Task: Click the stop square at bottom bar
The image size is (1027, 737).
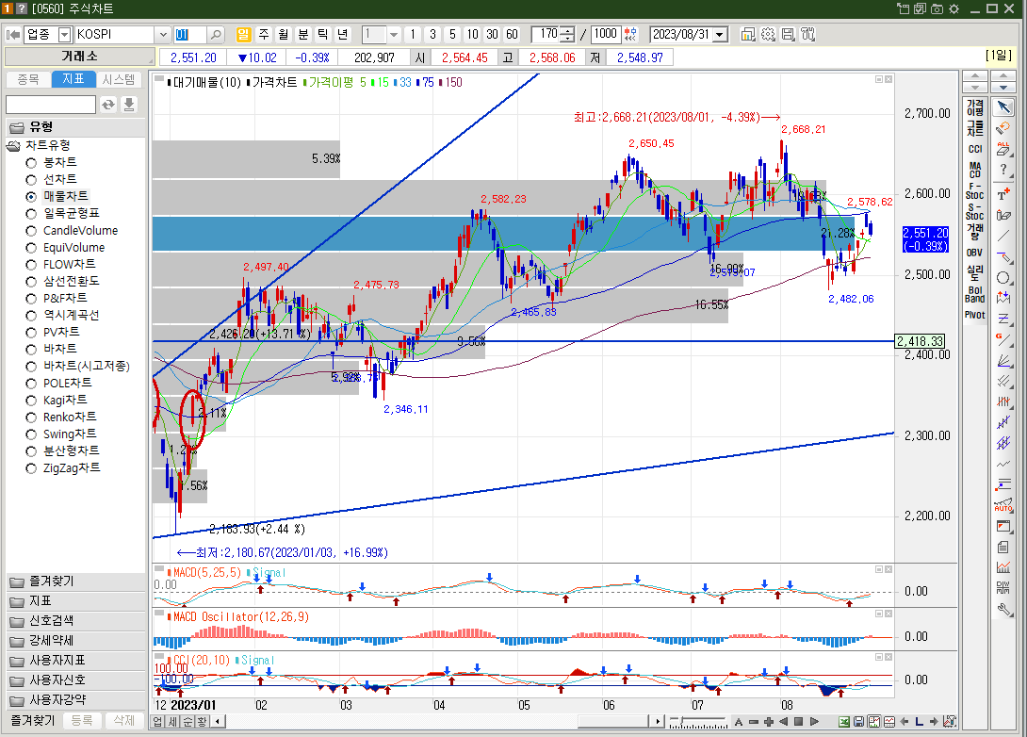Action: [798, 722]
